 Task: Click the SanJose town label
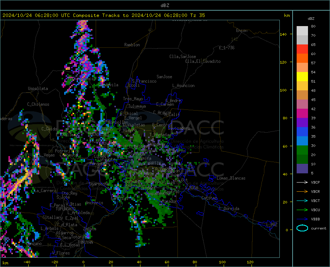[x=164, y=77]
